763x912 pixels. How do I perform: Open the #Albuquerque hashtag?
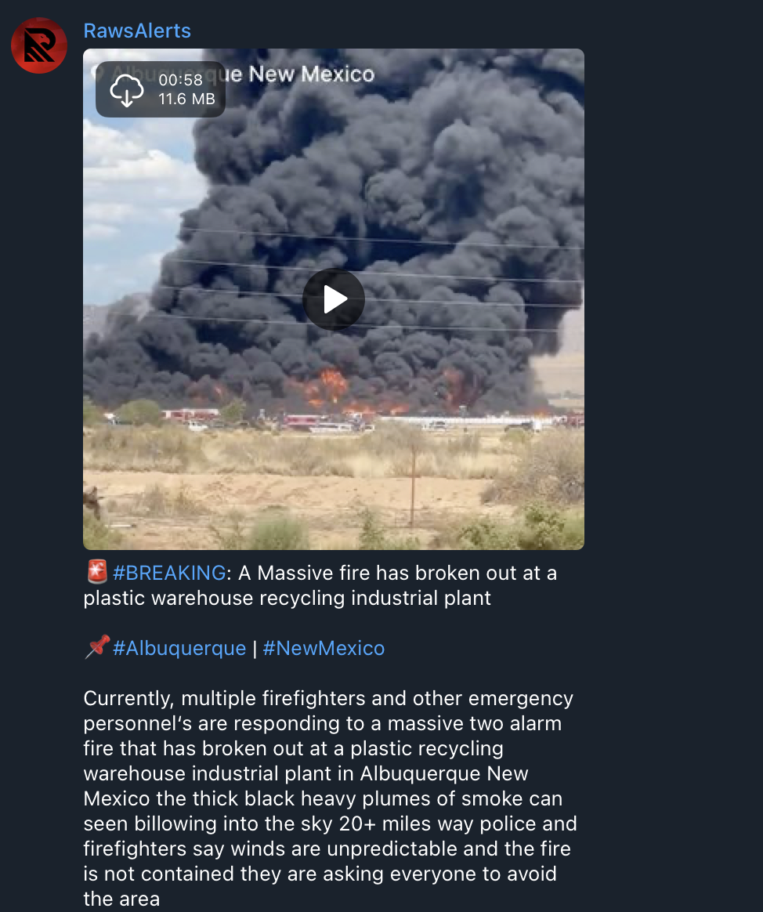179,648
